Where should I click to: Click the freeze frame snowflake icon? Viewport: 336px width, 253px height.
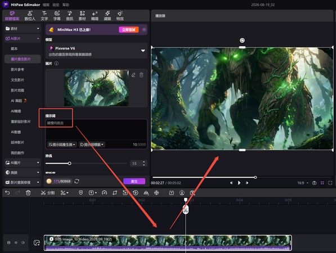(x=156, y=193)
